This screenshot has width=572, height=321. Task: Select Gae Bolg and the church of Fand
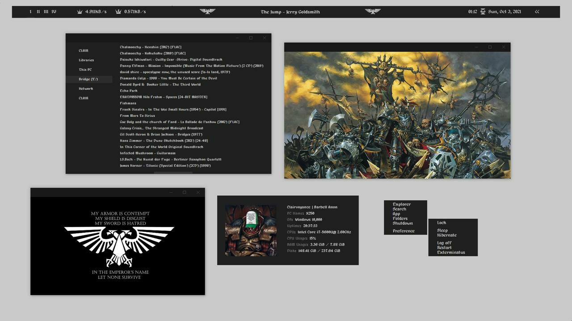click(180, 122)
